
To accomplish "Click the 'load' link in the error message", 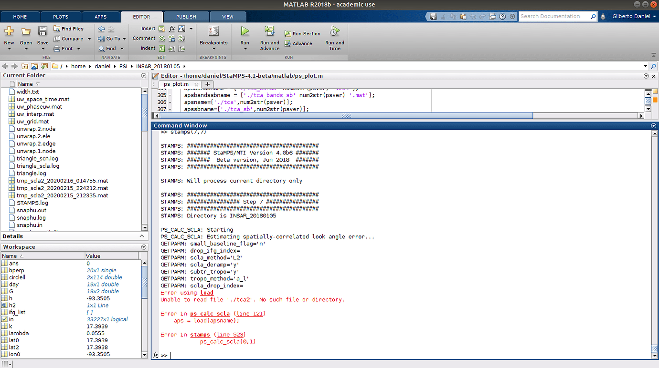I will (x=206, y=293).
